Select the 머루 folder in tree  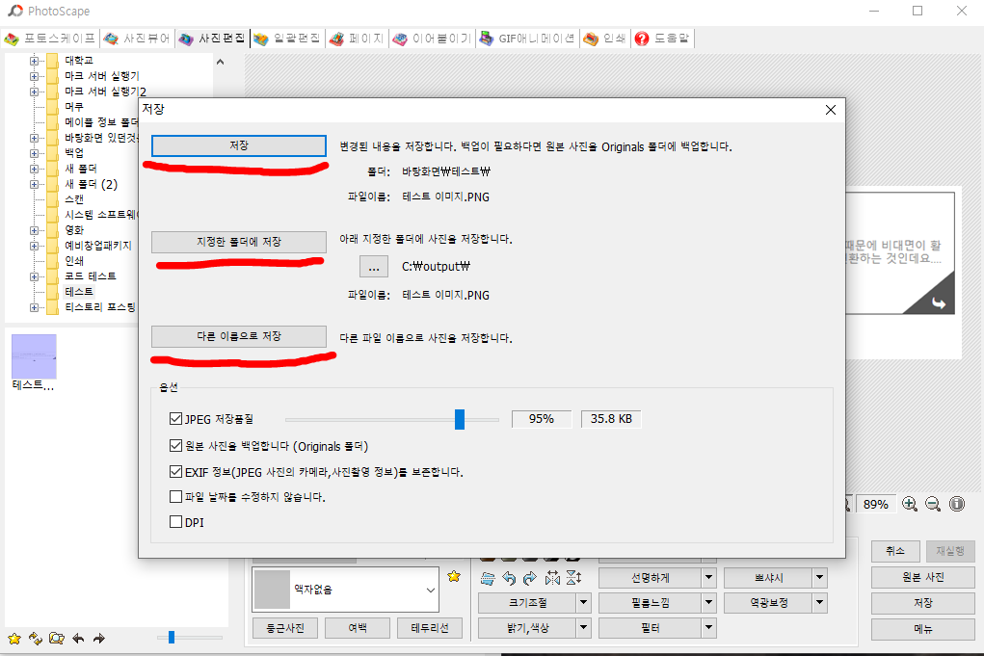click(x=74, y=107)
